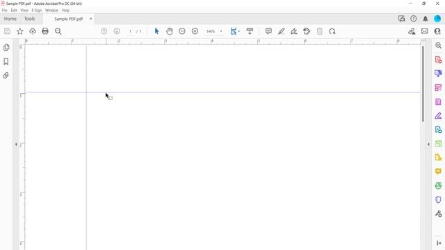Expand the right pane with bottom arrow

[x=439, y=243]
